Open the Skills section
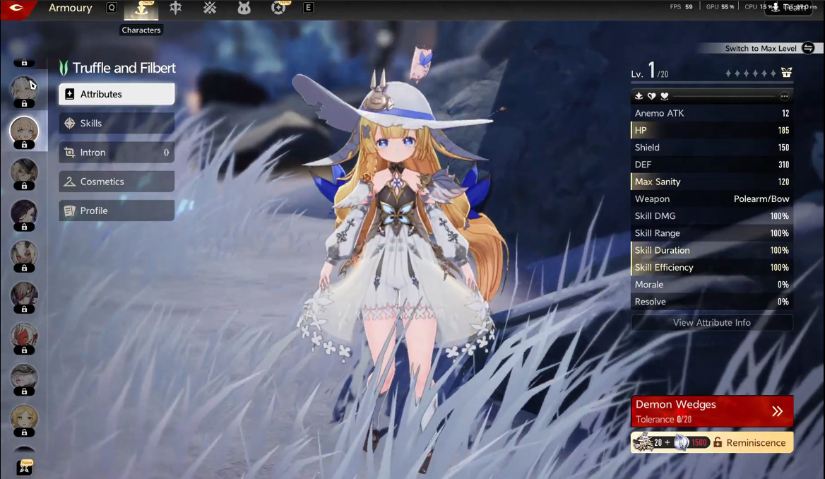 pyautogui.click(x=117, y=123)
